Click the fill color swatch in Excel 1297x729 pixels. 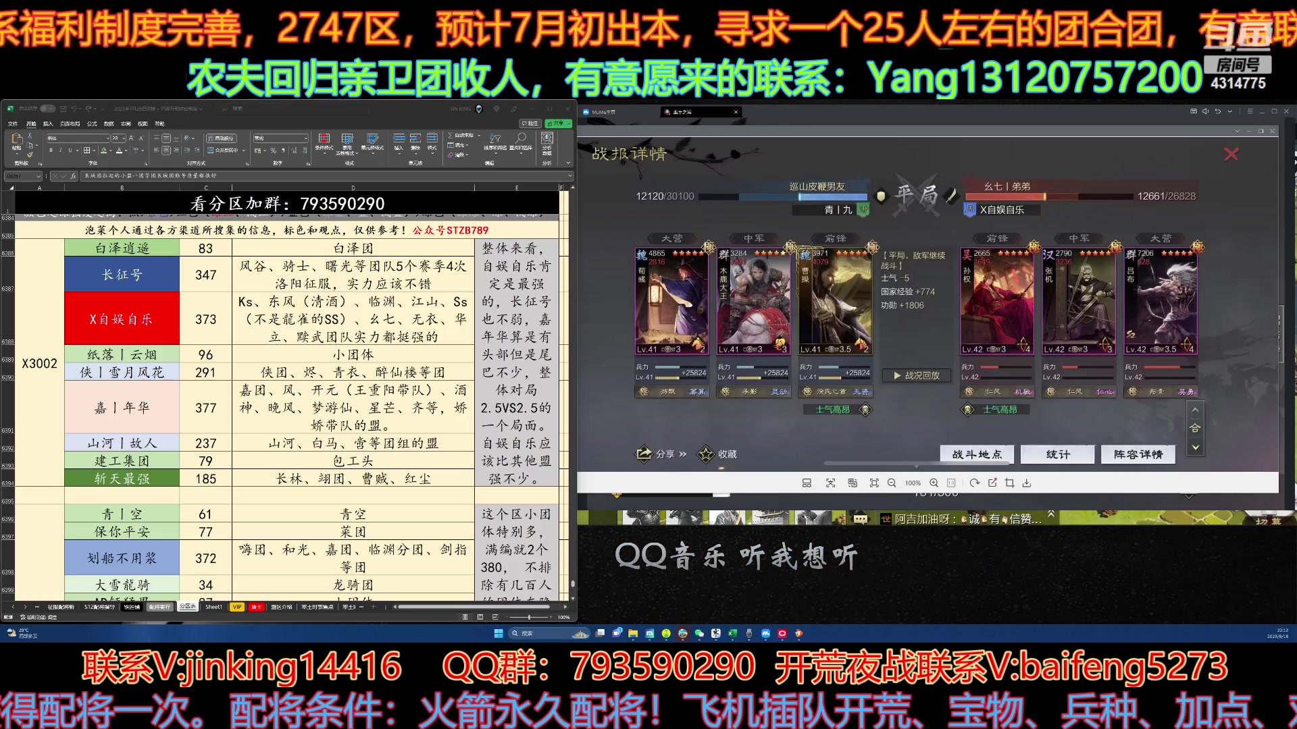tap(103, 151)
